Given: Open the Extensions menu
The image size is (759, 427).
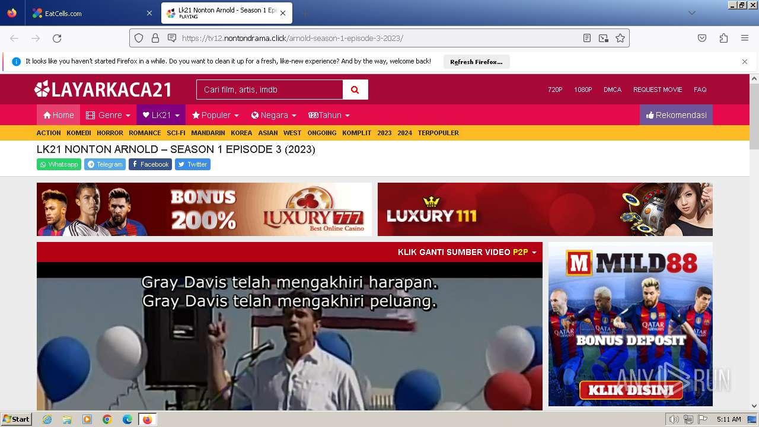Looking at the screenshot, I should pyautogui.click(x=723, y=38).
